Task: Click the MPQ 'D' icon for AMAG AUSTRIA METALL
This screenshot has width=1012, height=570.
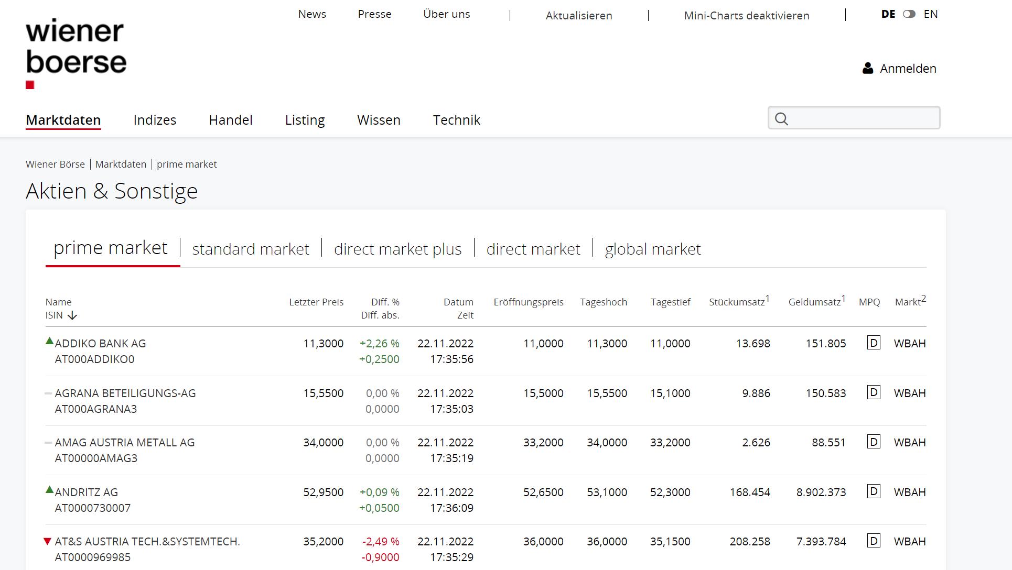Action: click(x=874, y=442)
